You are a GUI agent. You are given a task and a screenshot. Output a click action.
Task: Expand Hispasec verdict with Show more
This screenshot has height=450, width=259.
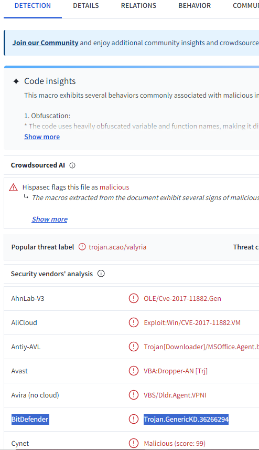click(50, 219)
